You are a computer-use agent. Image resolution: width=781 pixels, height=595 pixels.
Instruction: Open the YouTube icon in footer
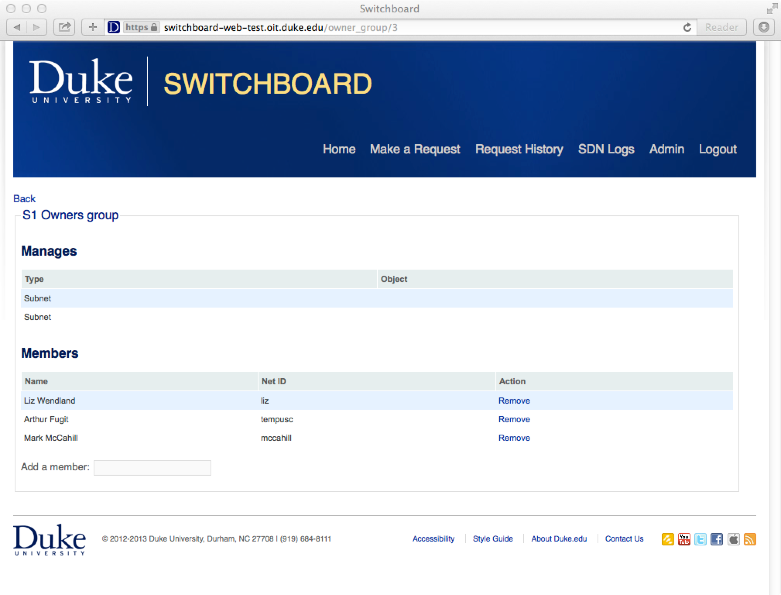[684, 539]
